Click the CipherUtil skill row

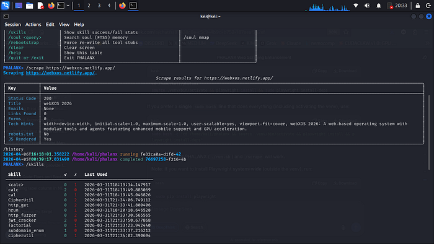pos(79,200)
